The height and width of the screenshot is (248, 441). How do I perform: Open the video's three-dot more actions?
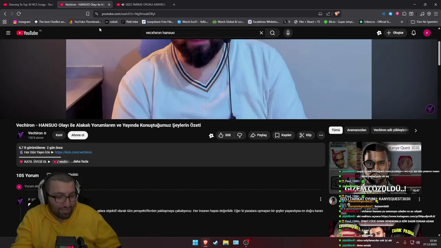click(321, 135)
